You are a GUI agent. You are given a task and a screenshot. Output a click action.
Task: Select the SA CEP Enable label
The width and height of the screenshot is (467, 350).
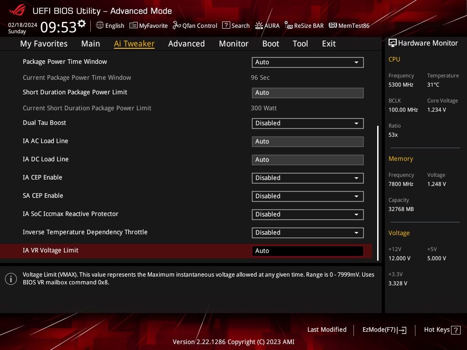click(x=43, y=196)
